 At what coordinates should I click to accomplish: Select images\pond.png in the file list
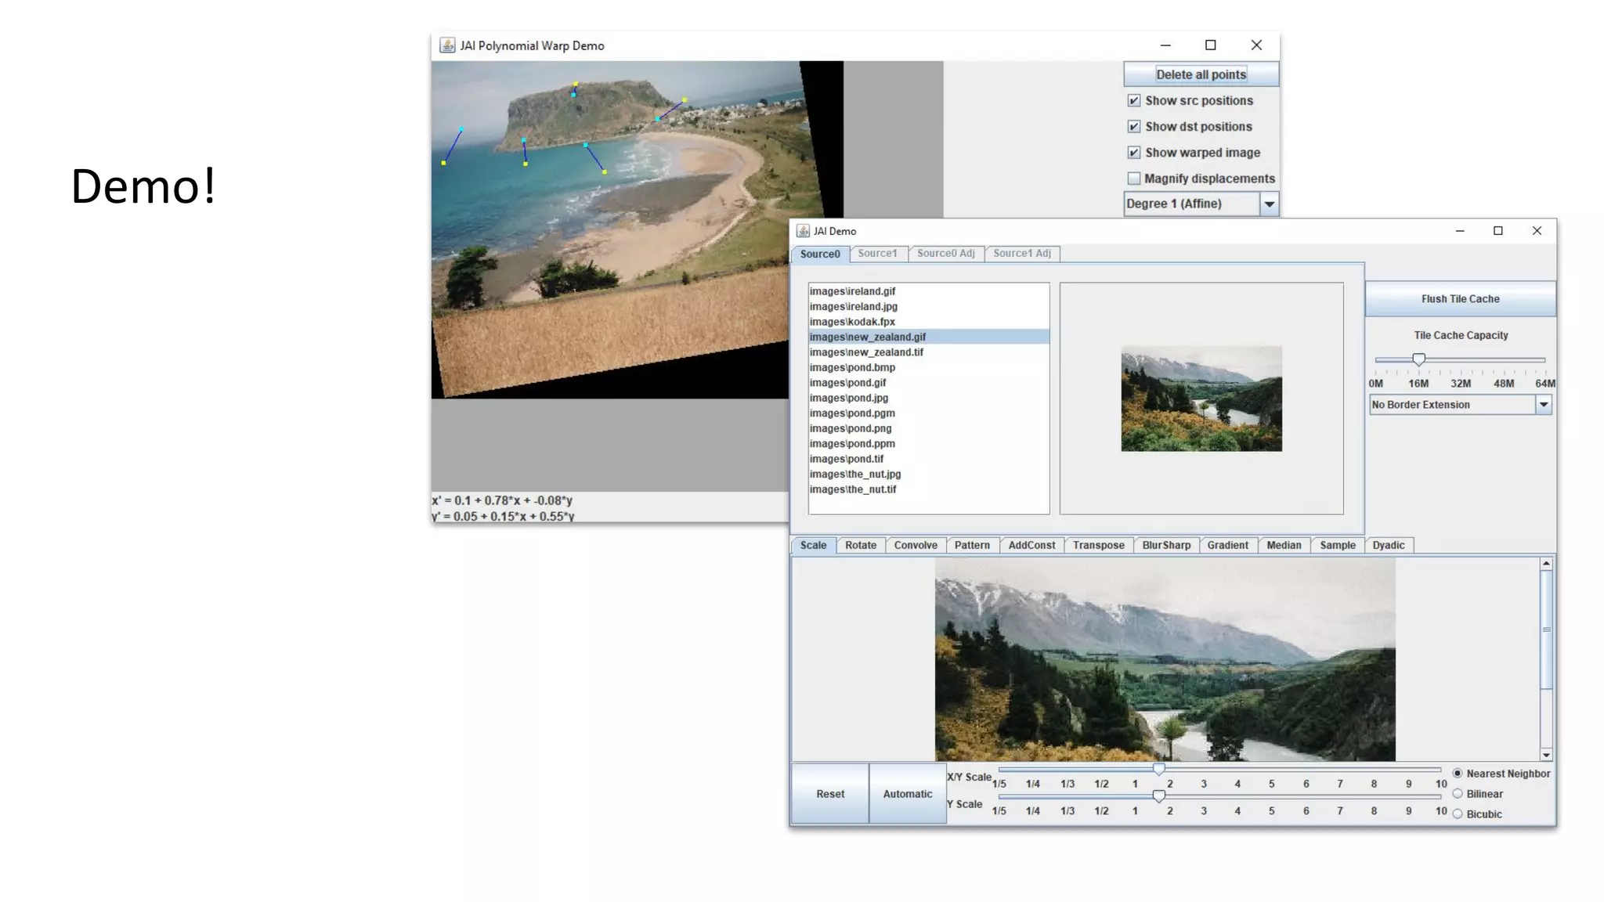(x=851, y=428)
